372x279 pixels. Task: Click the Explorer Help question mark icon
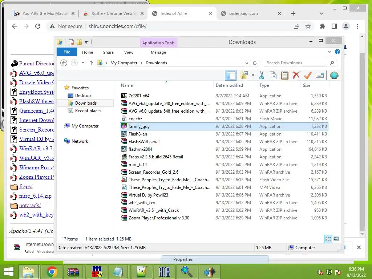337,52
